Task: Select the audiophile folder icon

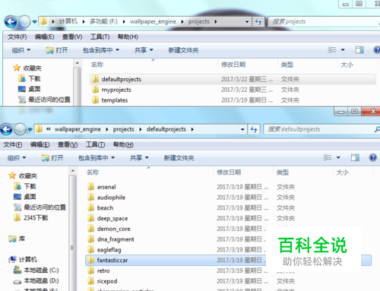Action: [90, 197]
